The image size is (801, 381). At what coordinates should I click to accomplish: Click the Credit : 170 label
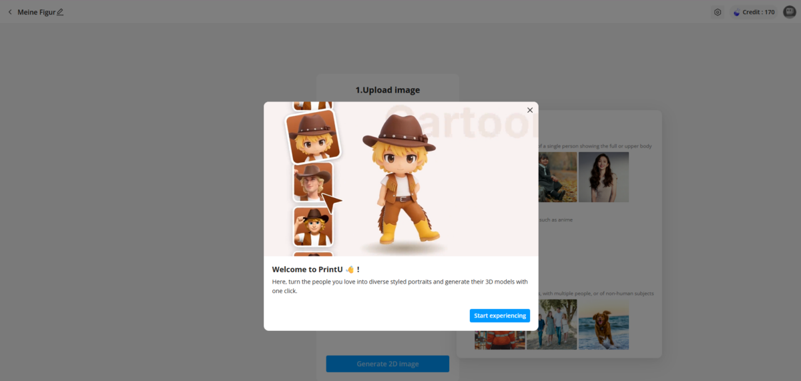[758, 12]
